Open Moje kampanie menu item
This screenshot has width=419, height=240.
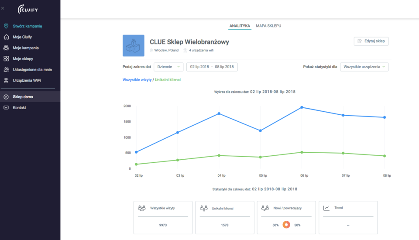click(x=26, y=48)
